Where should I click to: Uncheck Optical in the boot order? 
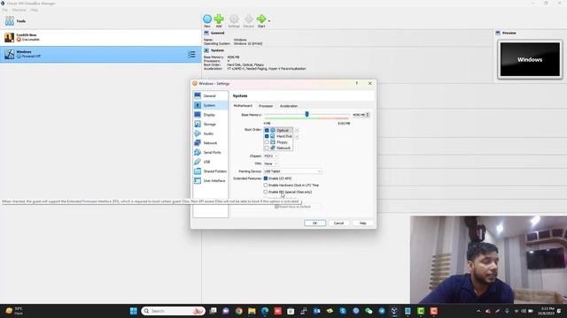(267, 130)
